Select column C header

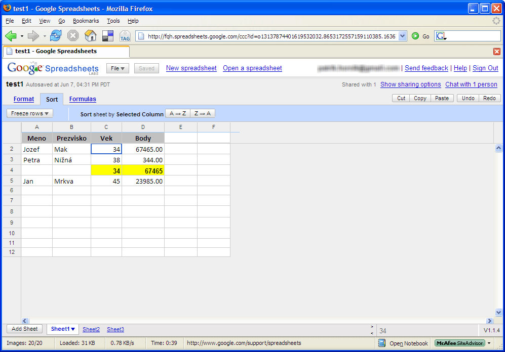(x=106, y=127)
